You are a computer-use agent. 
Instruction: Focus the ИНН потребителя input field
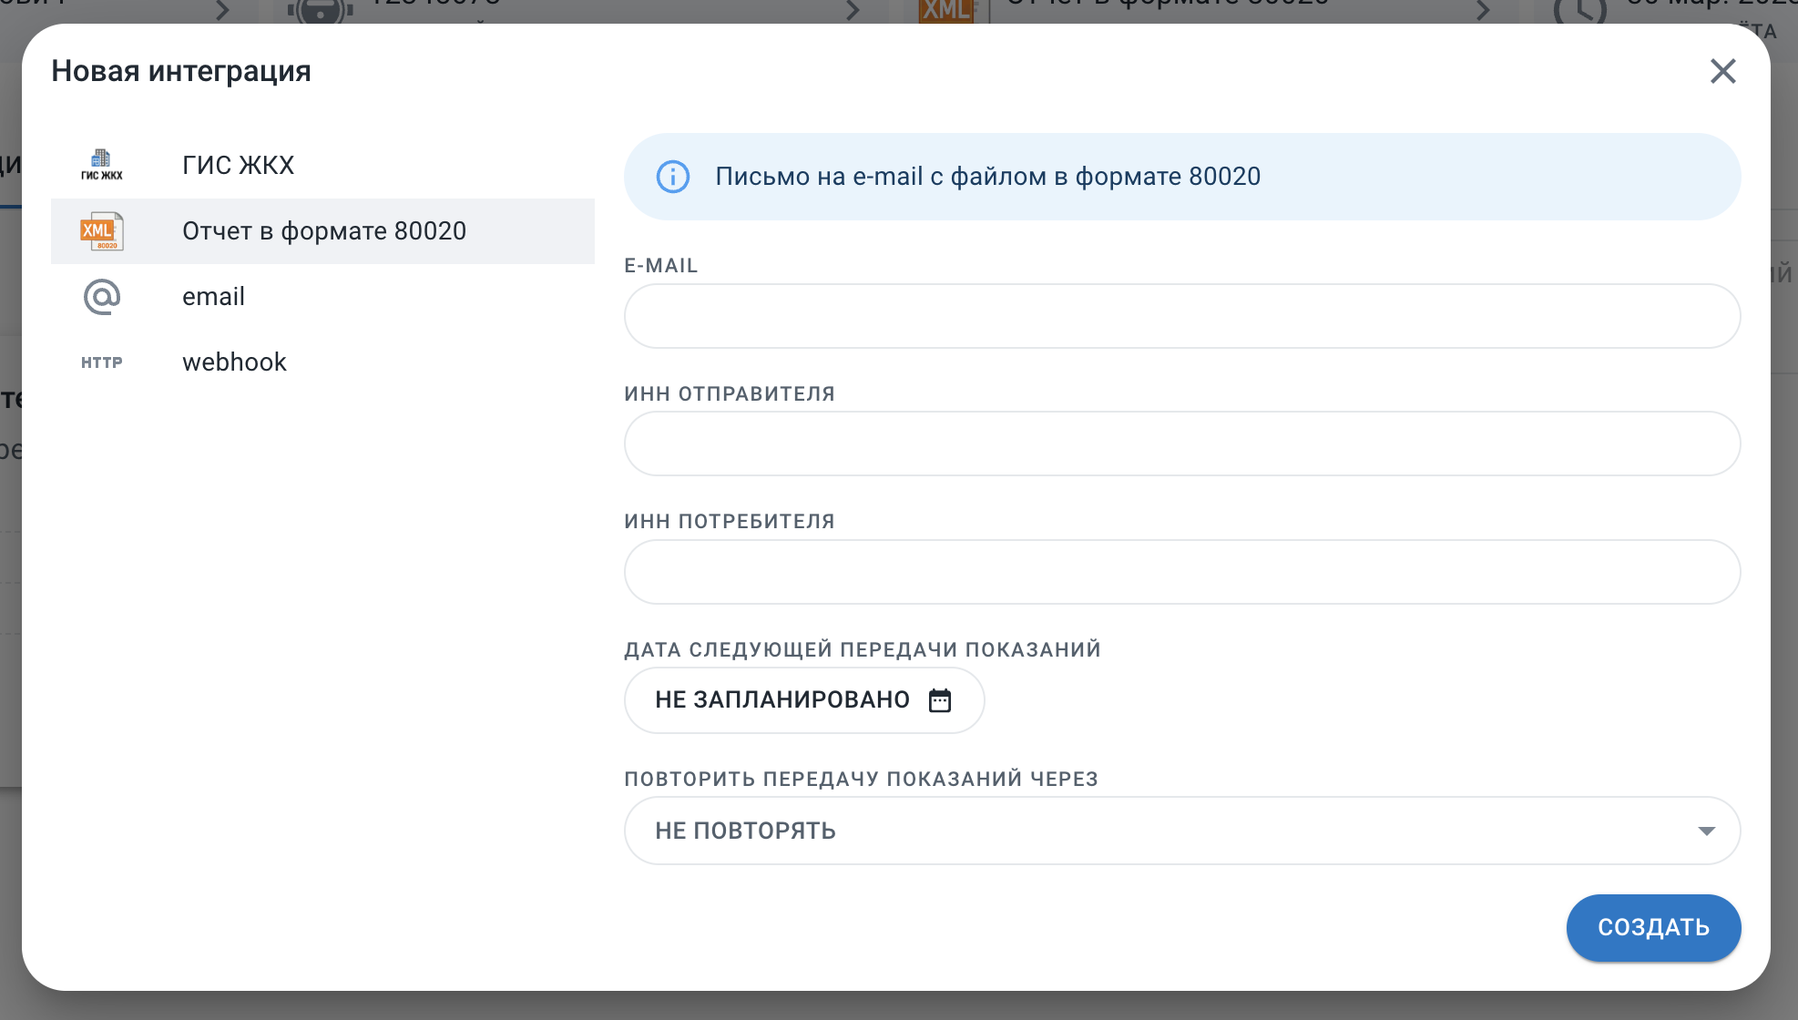click(1182, 572)
